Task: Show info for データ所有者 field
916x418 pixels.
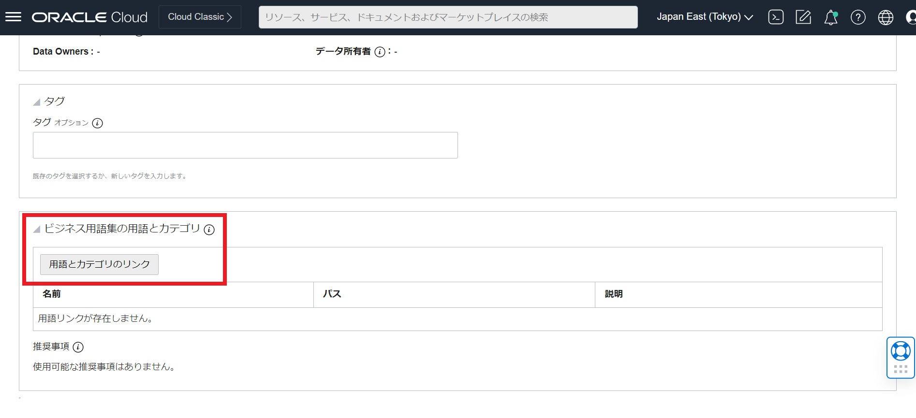Action: point(380,52)
